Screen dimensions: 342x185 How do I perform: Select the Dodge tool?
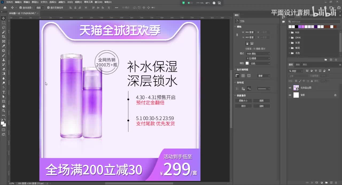pos(3,83)
